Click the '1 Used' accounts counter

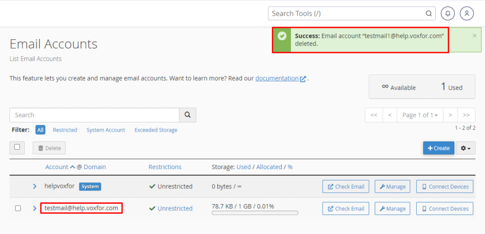451,87
